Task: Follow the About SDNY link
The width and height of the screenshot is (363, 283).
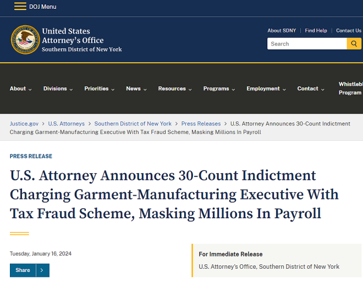Action: 282,31
